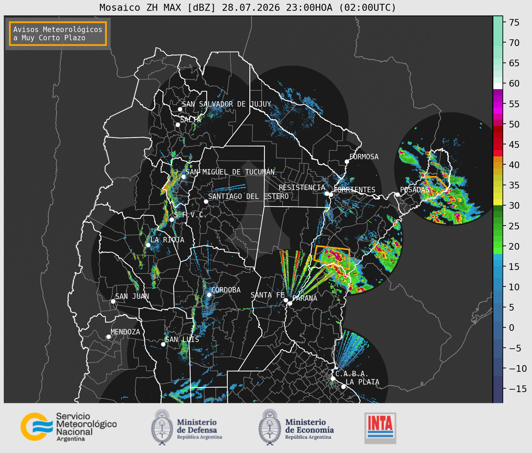Click the 60 dBZ white band on the color scale

pyautogui.click(x=498, y=86)
